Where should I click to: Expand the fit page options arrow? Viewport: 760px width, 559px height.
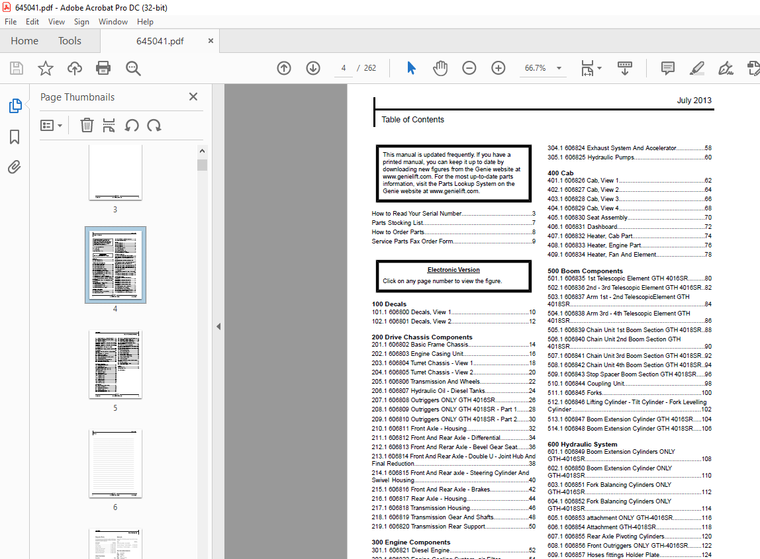tap(600, 68)
